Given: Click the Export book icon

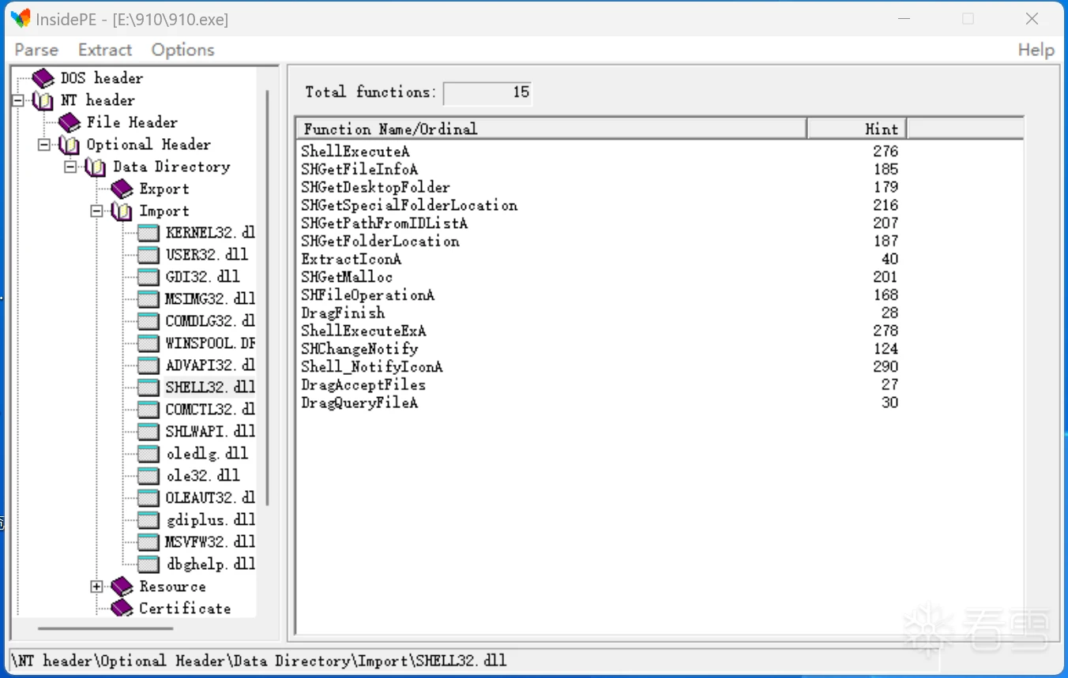Looking at the screenshot, I should (122, 189).
